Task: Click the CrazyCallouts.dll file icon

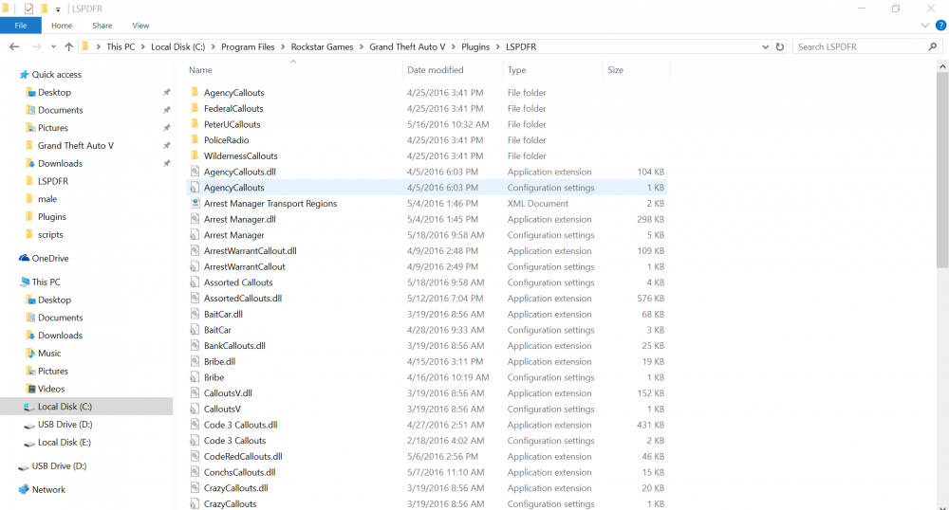Action: [195, 487]
